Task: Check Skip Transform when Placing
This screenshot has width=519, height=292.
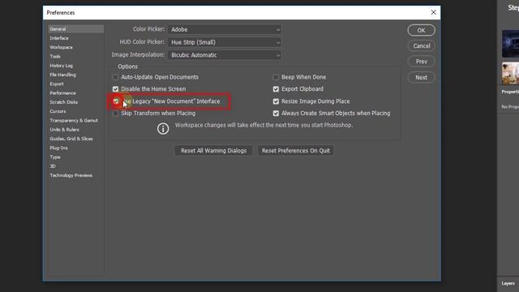Action: [115, 114]
